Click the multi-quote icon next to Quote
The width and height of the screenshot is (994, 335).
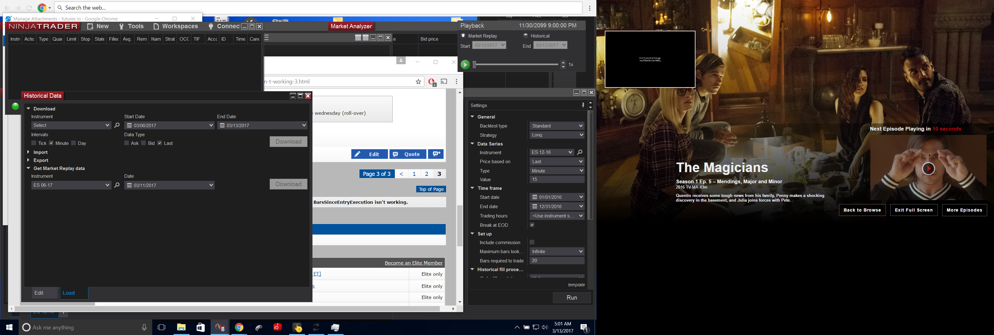tap(436, 154)
